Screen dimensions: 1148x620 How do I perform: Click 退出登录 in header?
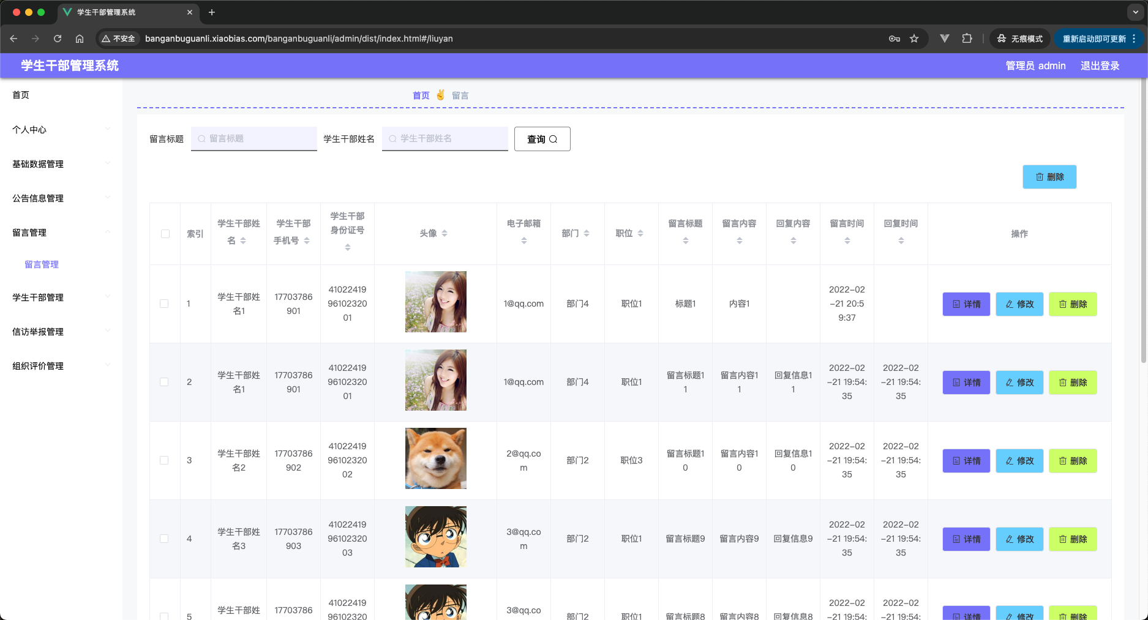pos(1100,65)
